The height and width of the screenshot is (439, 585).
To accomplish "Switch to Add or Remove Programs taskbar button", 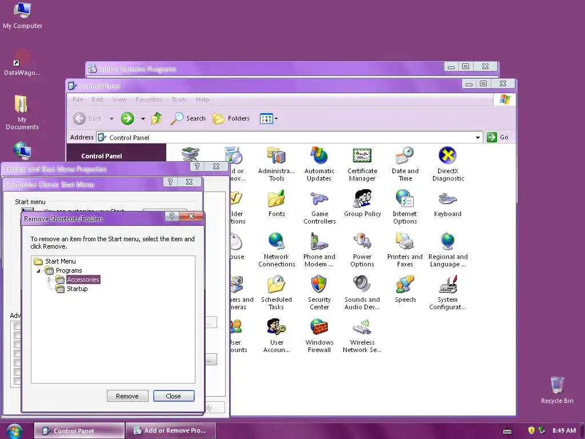I will [x=171, y=430].
